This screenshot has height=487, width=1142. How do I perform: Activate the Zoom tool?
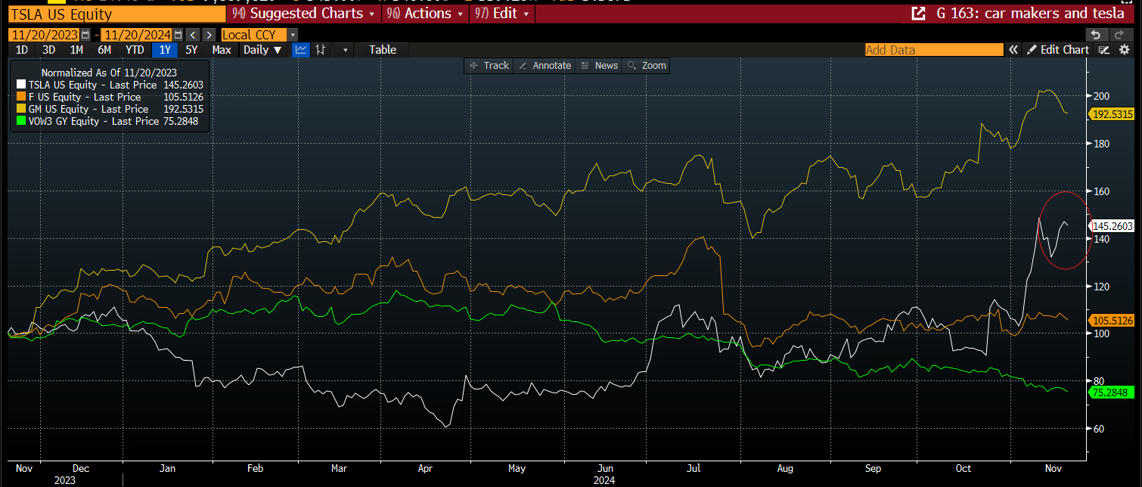[x=647, y=66]
